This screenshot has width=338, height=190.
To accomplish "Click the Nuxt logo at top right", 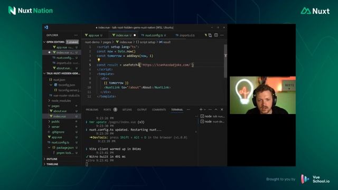I will click(315, 11).
